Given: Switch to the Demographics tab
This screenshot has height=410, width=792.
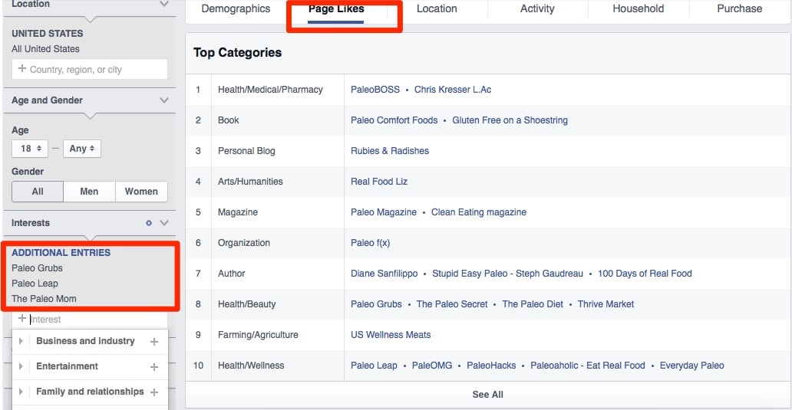Looking at the screenshot, I should click(236, 9).
